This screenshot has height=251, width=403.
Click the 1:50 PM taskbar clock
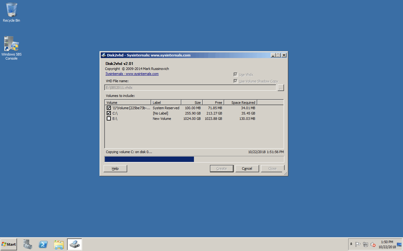387,242
